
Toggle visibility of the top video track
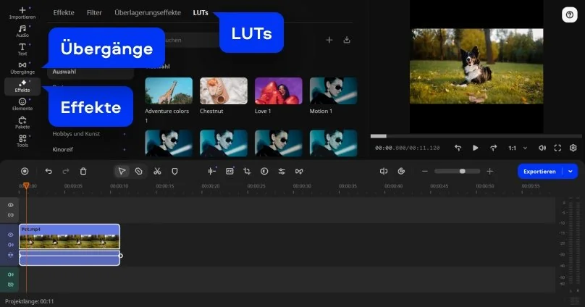(10, 205)
